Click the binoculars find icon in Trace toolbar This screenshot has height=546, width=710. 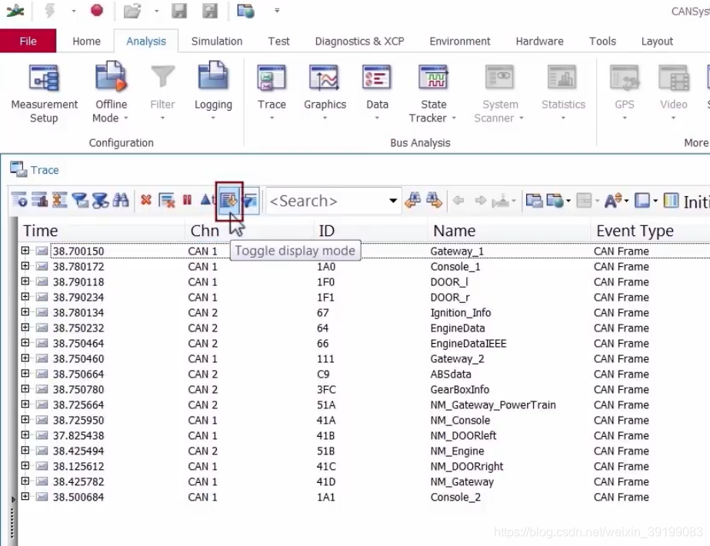121,200
